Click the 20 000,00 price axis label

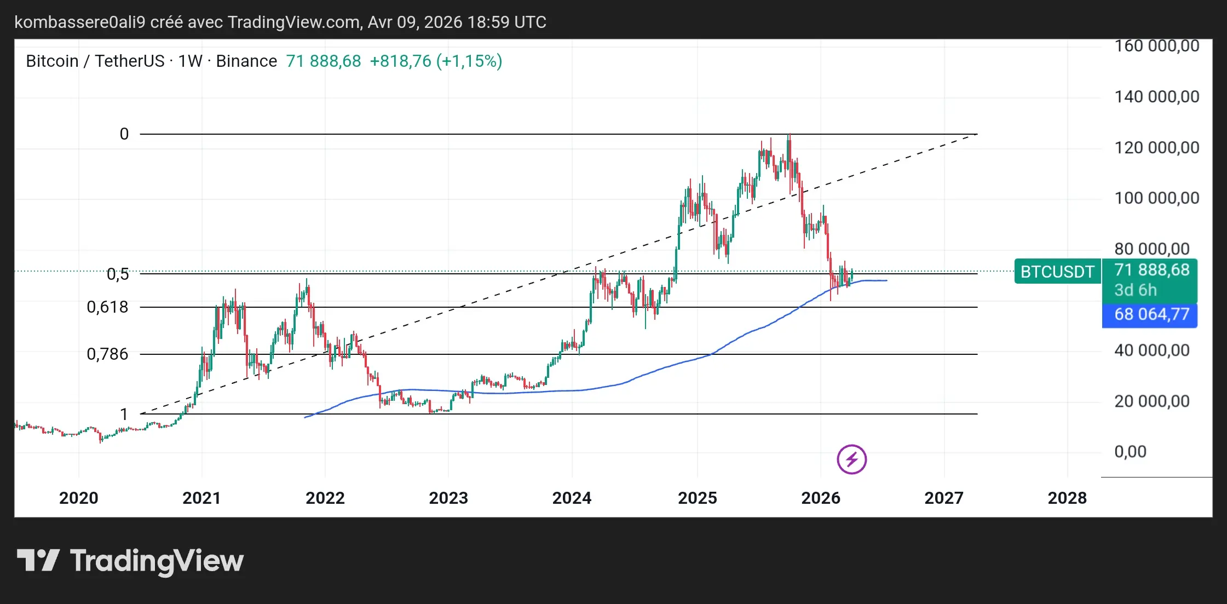[1151, 401]
